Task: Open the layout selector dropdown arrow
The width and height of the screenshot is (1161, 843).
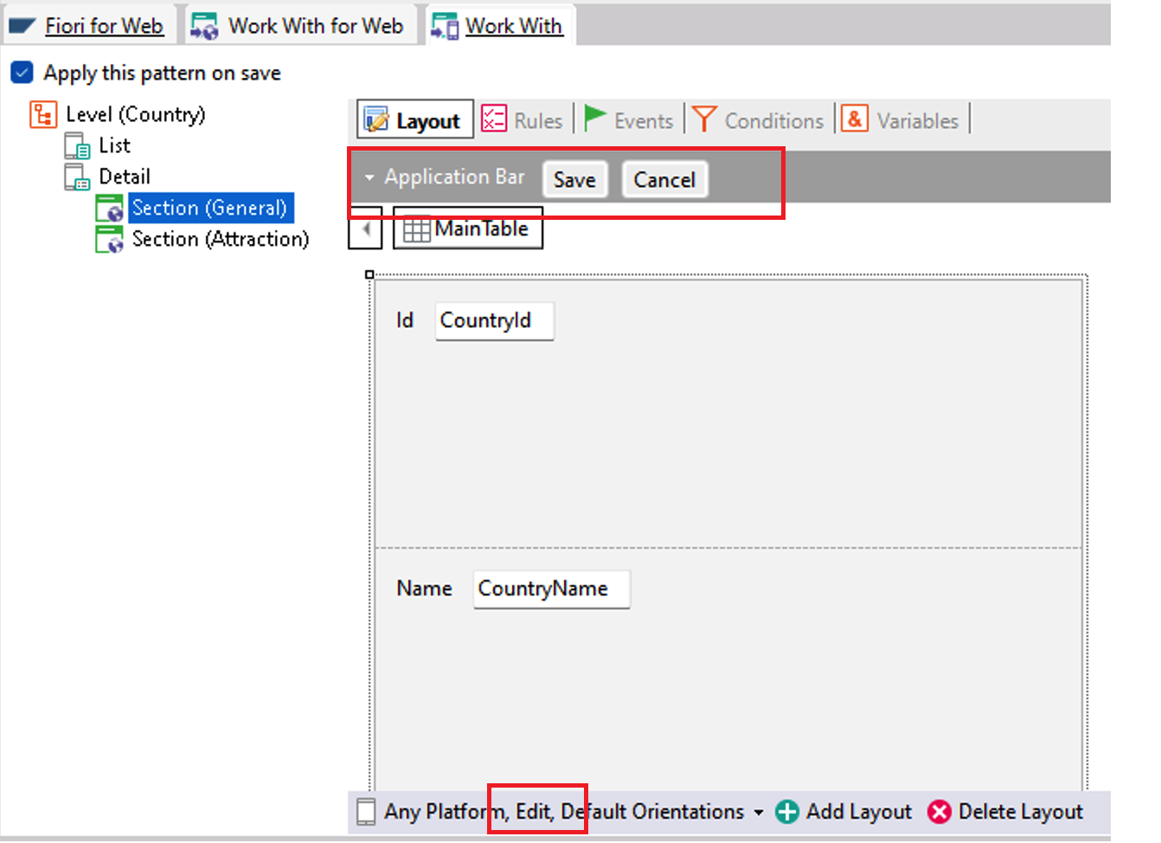Action: pos(759,813)
